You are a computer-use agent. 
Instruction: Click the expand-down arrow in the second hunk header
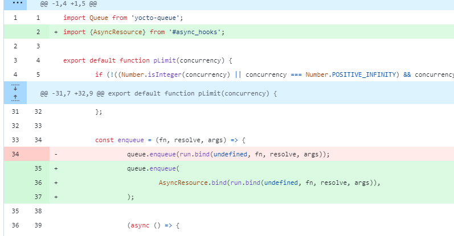(15, 88)
